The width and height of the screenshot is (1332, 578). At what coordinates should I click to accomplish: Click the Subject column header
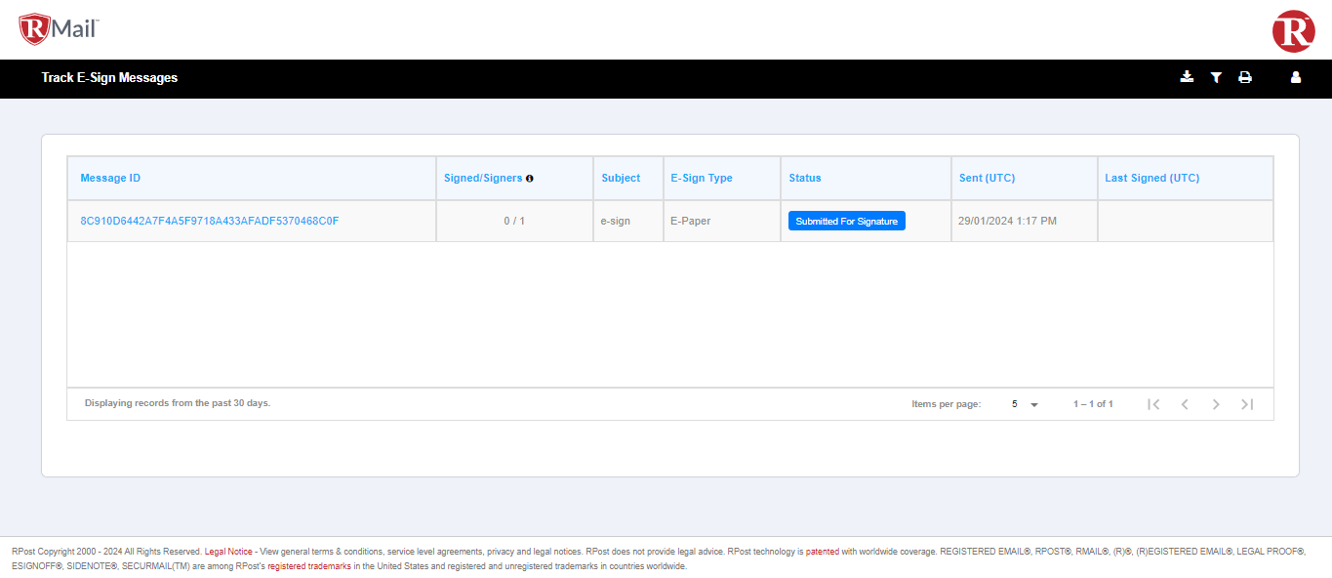[620, 178]
